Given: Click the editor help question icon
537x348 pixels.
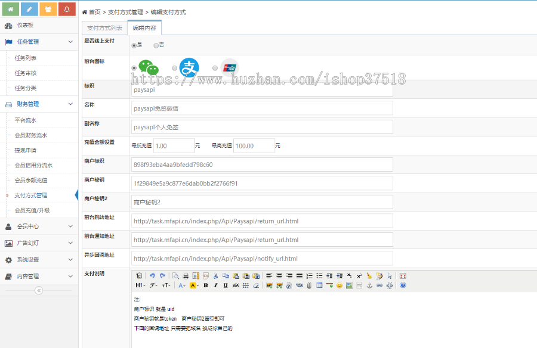Looking at the screenshot, I should [x=403, y=285].
